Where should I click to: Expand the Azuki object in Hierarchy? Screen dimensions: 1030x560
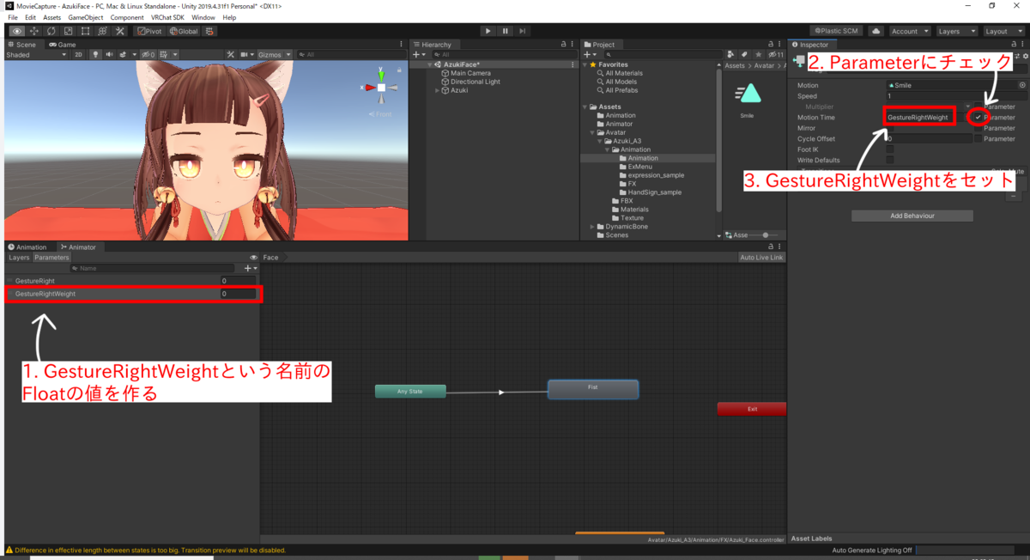click(x=437, y=90)
